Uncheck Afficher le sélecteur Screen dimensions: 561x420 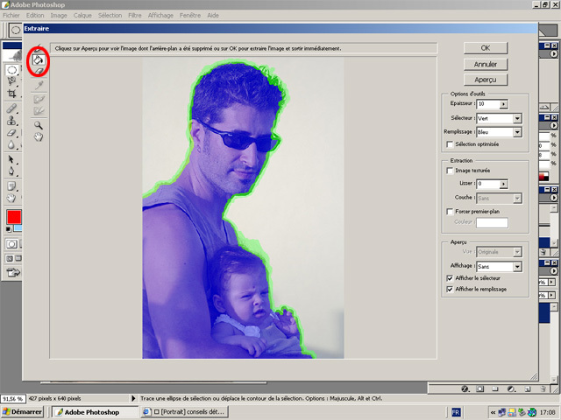450,278
